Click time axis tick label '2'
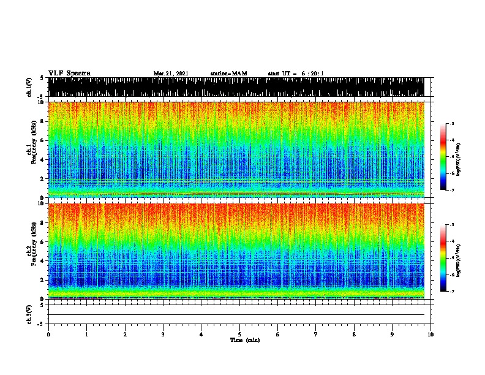 coord(125,335)
